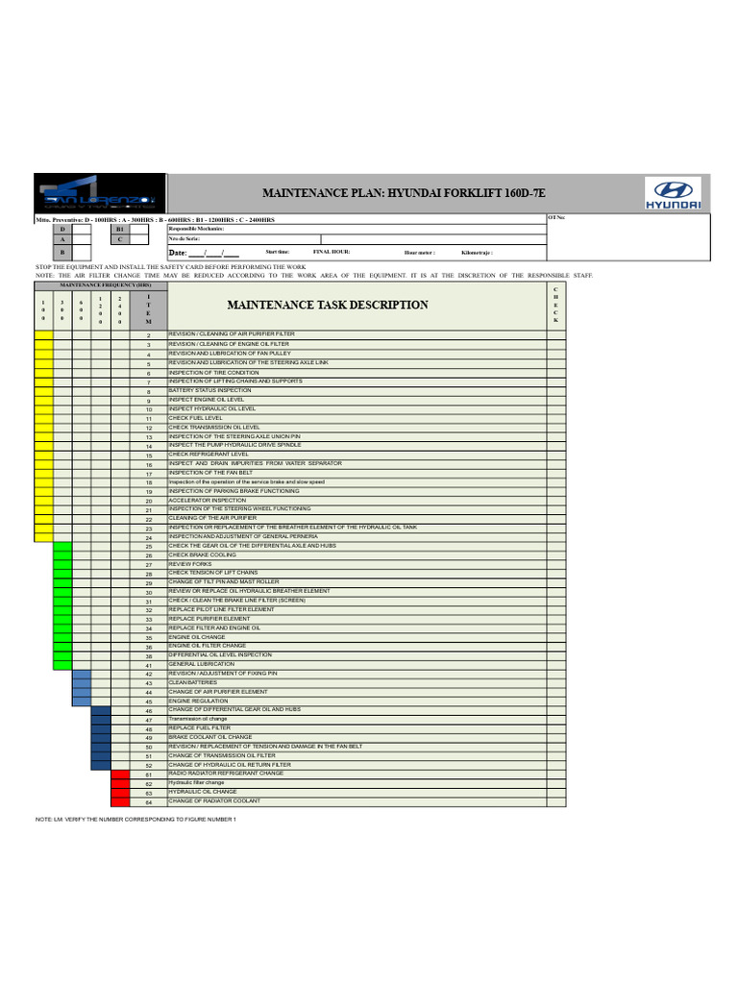Select REVISION / CLEANING OF ENGINE OIL FILTER row
The image size is (738, 984).
[x=357, y=344]
